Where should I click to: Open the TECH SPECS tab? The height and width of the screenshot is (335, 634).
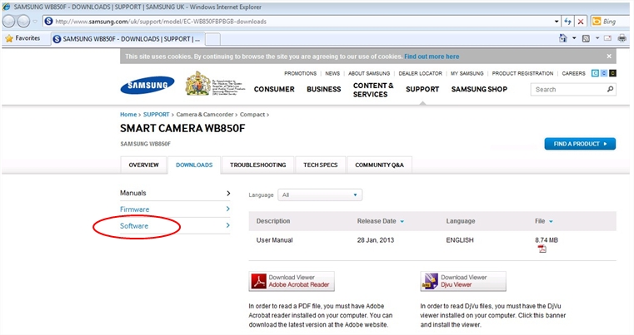click(320, 165)
